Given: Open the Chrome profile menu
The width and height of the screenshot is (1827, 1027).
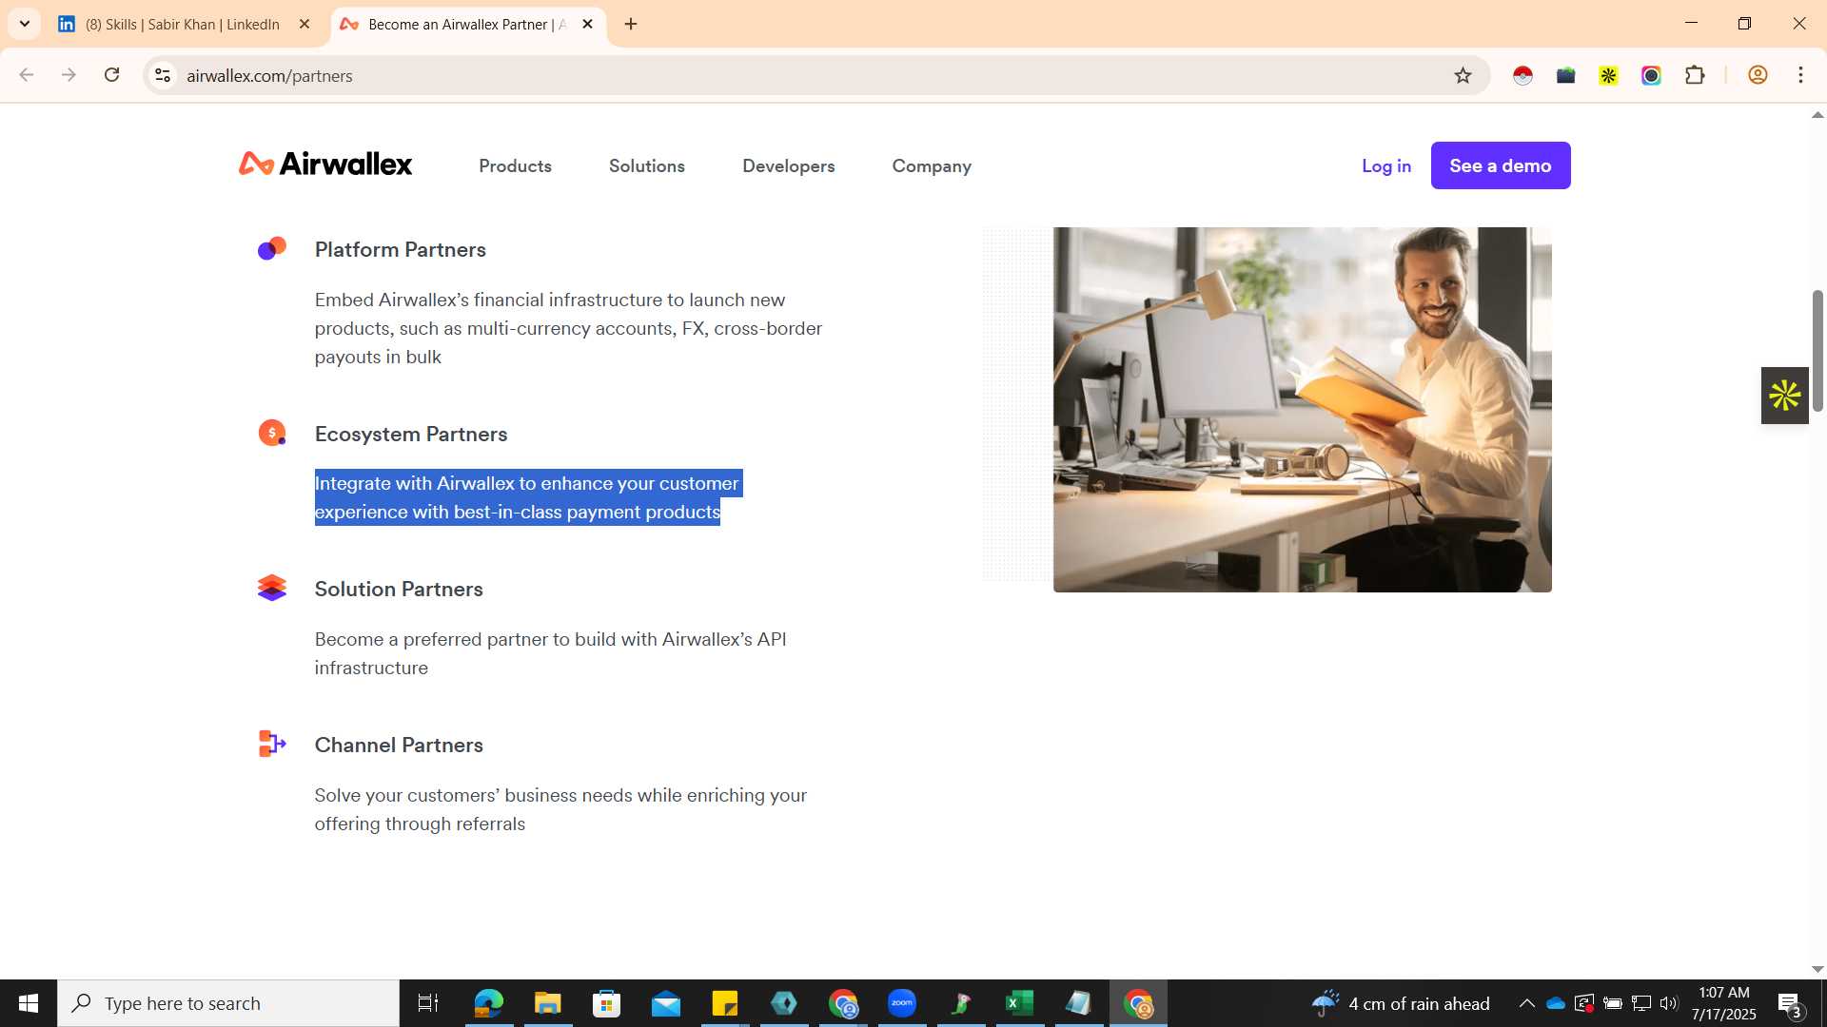Looking at the screenshot, I should click(1758, 75).
